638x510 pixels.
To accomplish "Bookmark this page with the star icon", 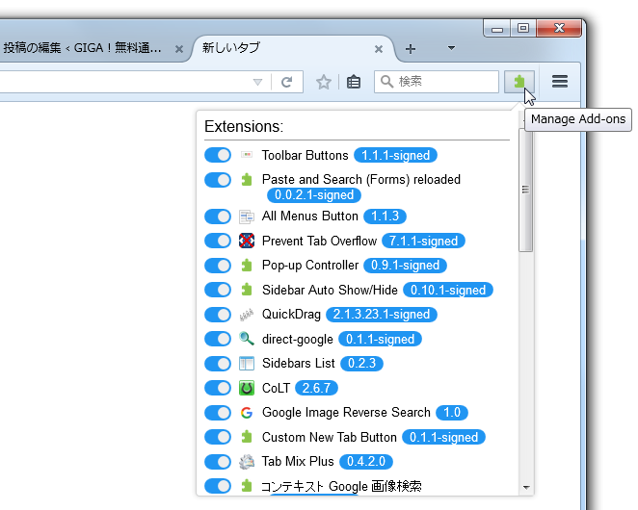I will [324, 82].
